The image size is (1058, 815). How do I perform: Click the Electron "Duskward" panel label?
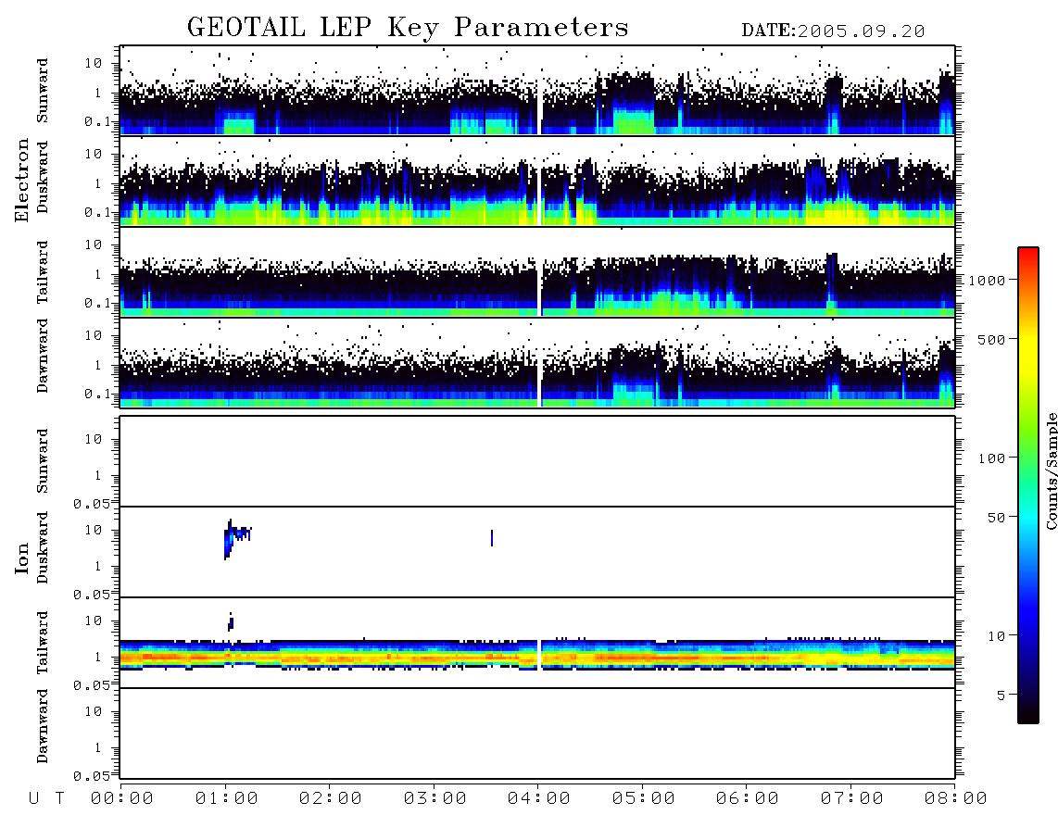click(x=43, y=178)
